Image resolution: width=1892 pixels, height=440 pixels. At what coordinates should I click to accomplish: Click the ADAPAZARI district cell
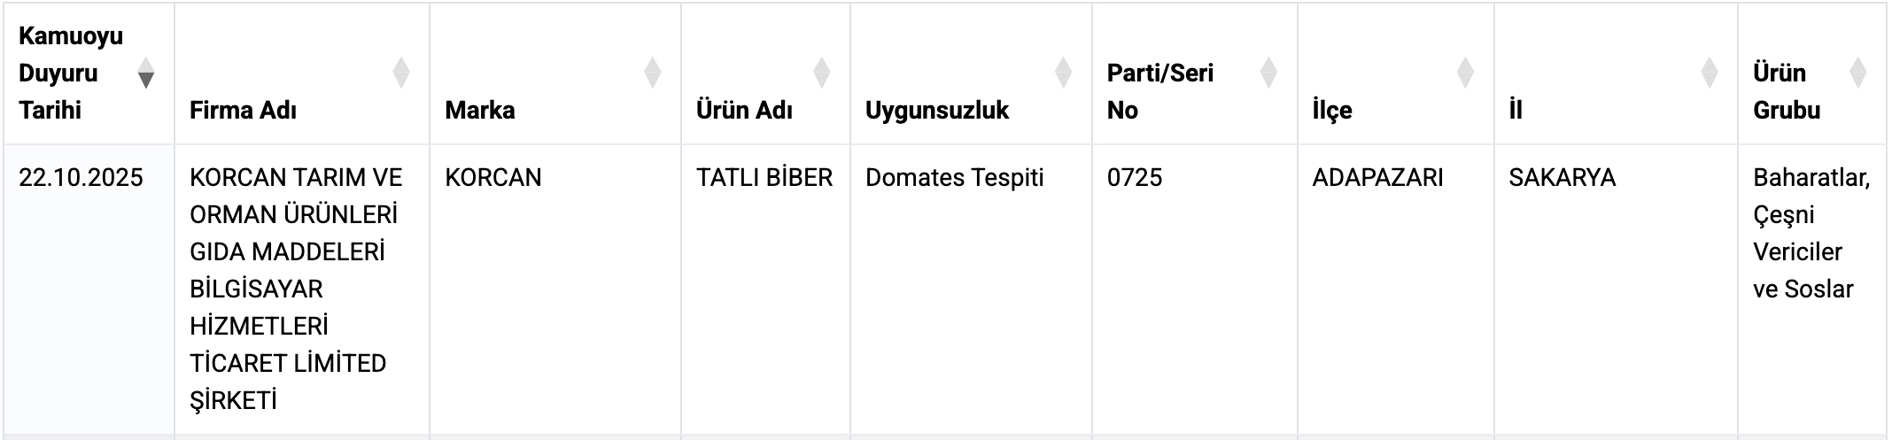coord(1377,178)
